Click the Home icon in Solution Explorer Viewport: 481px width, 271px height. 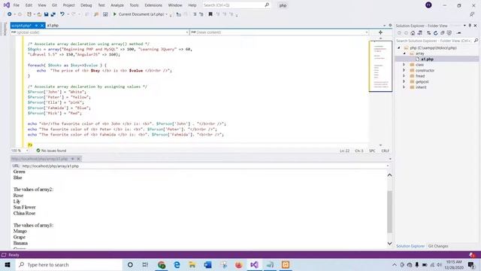click(x=413, y=33)
